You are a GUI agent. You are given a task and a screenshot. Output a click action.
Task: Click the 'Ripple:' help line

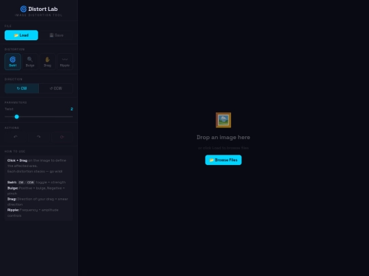33,213
